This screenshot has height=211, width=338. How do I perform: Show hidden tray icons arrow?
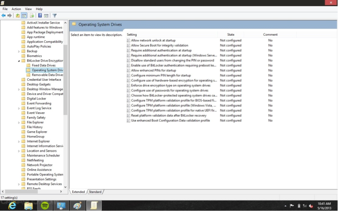click(286, 206)
